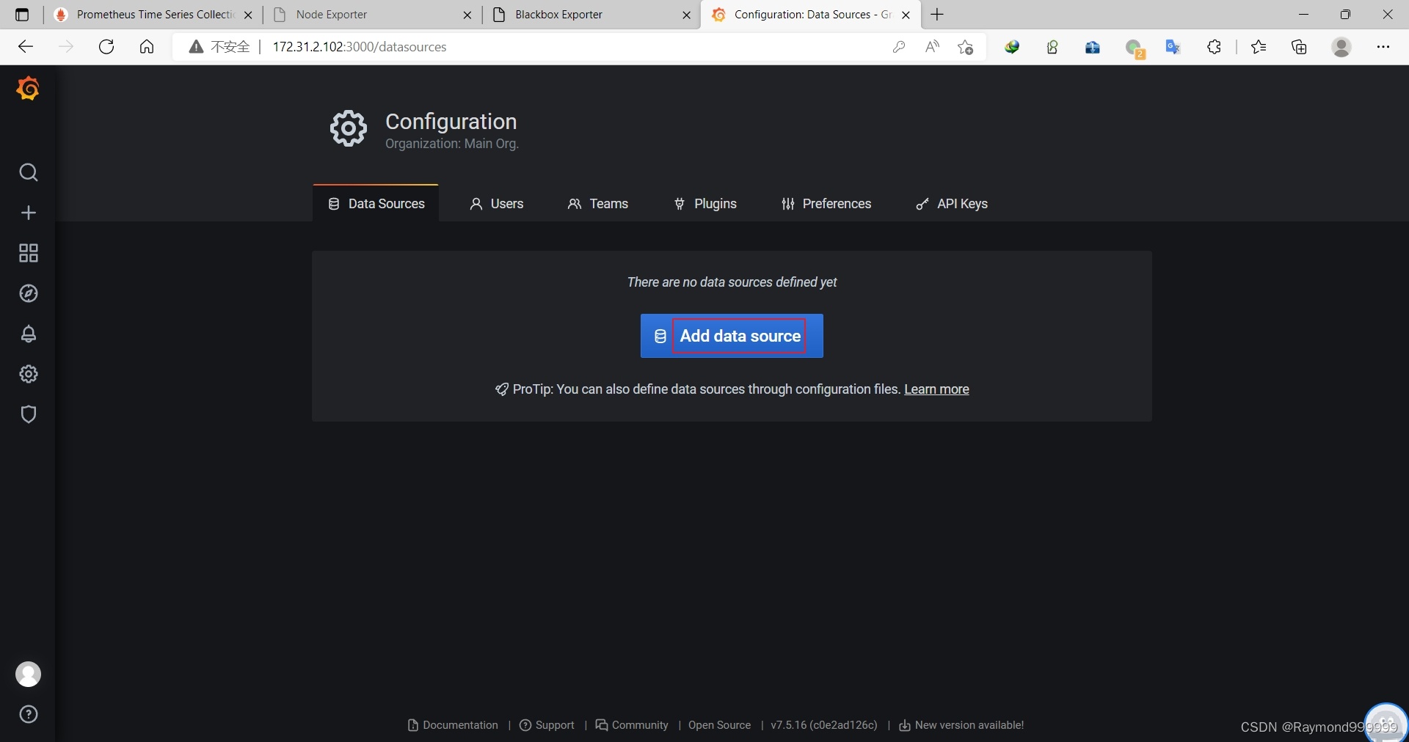The height and width of the screenshot is (742, 1409).
Task: Open the Dashboards grid icon in sidebar
Action: pos(29,253)
